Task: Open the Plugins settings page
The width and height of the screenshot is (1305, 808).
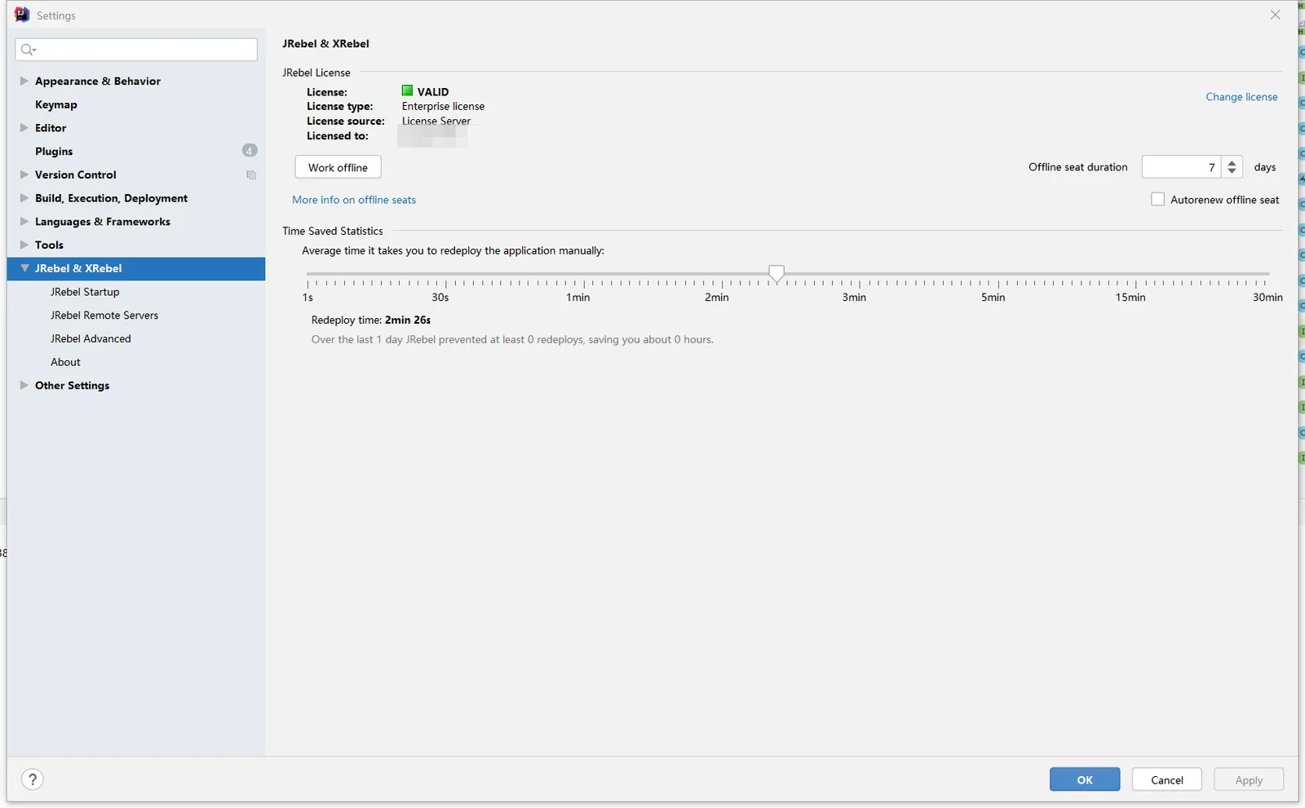Action: click(x=54, y=152)
